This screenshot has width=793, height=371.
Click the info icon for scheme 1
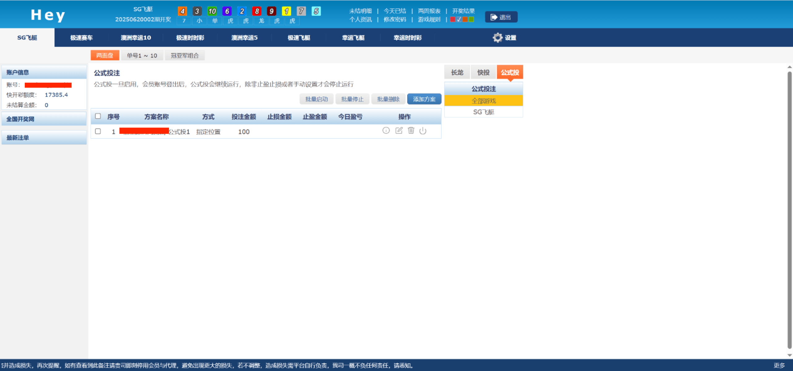(386, 131)
